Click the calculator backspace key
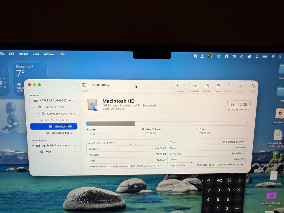 coord(209,181)
